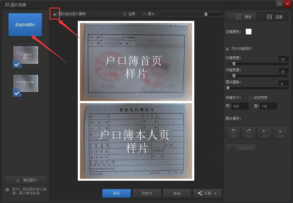
Task: Click the 确定 confirm button
Action: (x=117, y=193)
